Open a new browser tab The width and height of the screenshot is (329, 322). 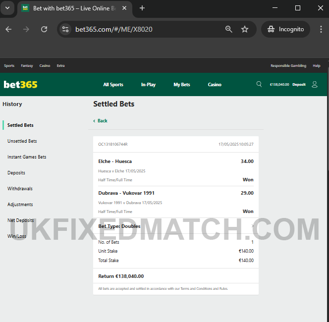[x=142, y=8]
